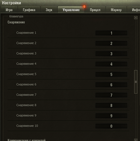This screenshot has height=141, width=140.
Task: Edit the Снаряжение 6 hotkey field
Action: (x=111, y=84)
